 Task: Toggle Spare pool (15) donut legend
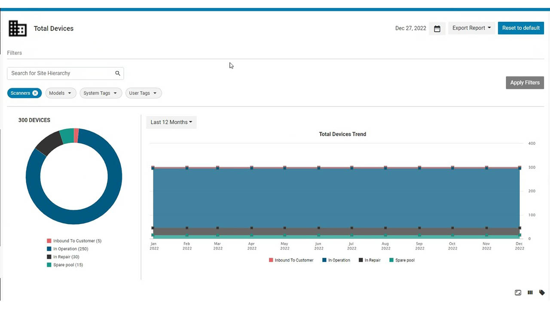coord(65,265)
